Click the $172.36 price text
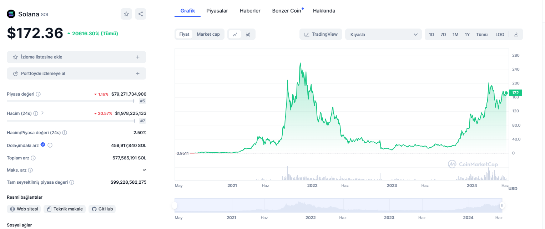 pos(35,33)
